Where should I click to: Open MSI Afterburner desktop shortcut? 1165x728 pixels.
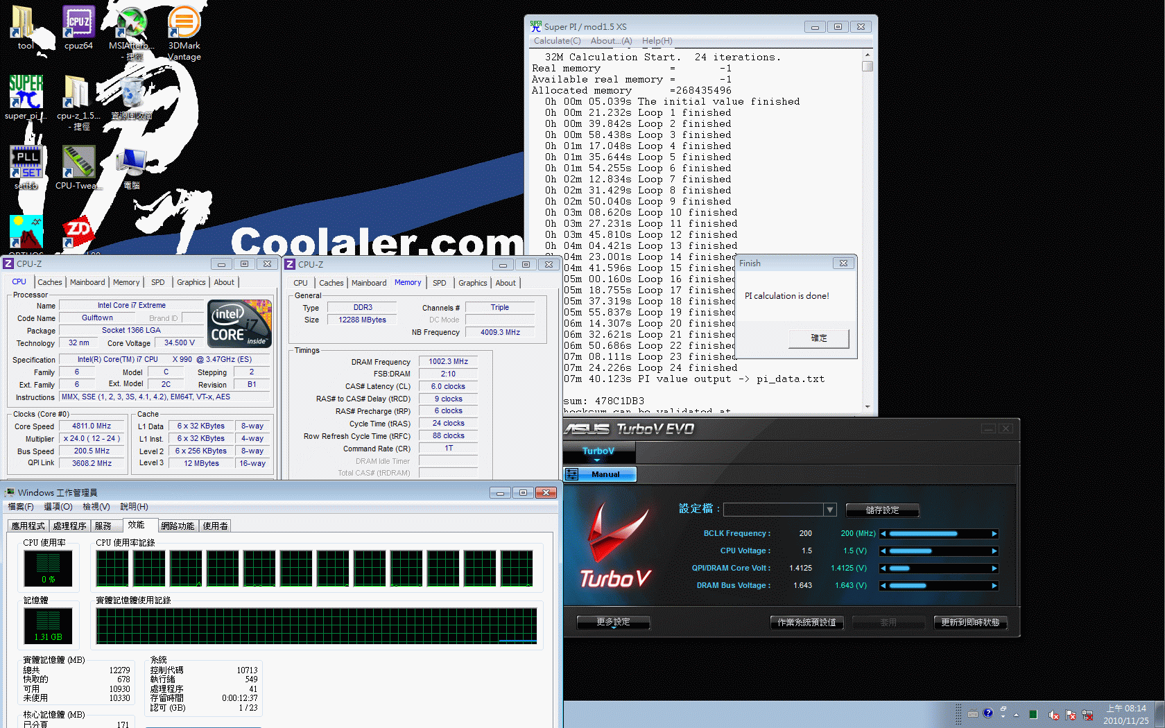[131, 33]
